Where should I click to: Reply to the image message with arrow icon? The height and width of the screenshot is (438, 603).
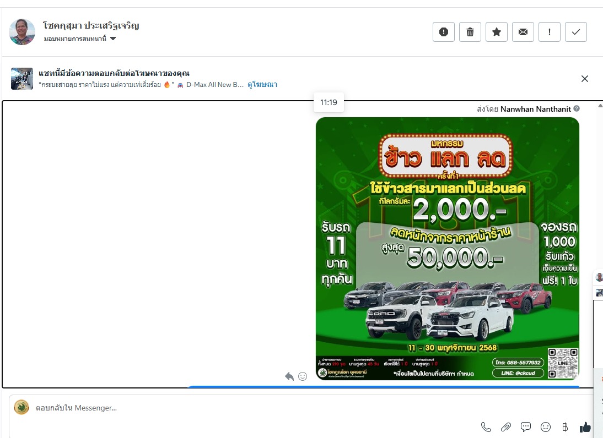(x=289, y=376)
